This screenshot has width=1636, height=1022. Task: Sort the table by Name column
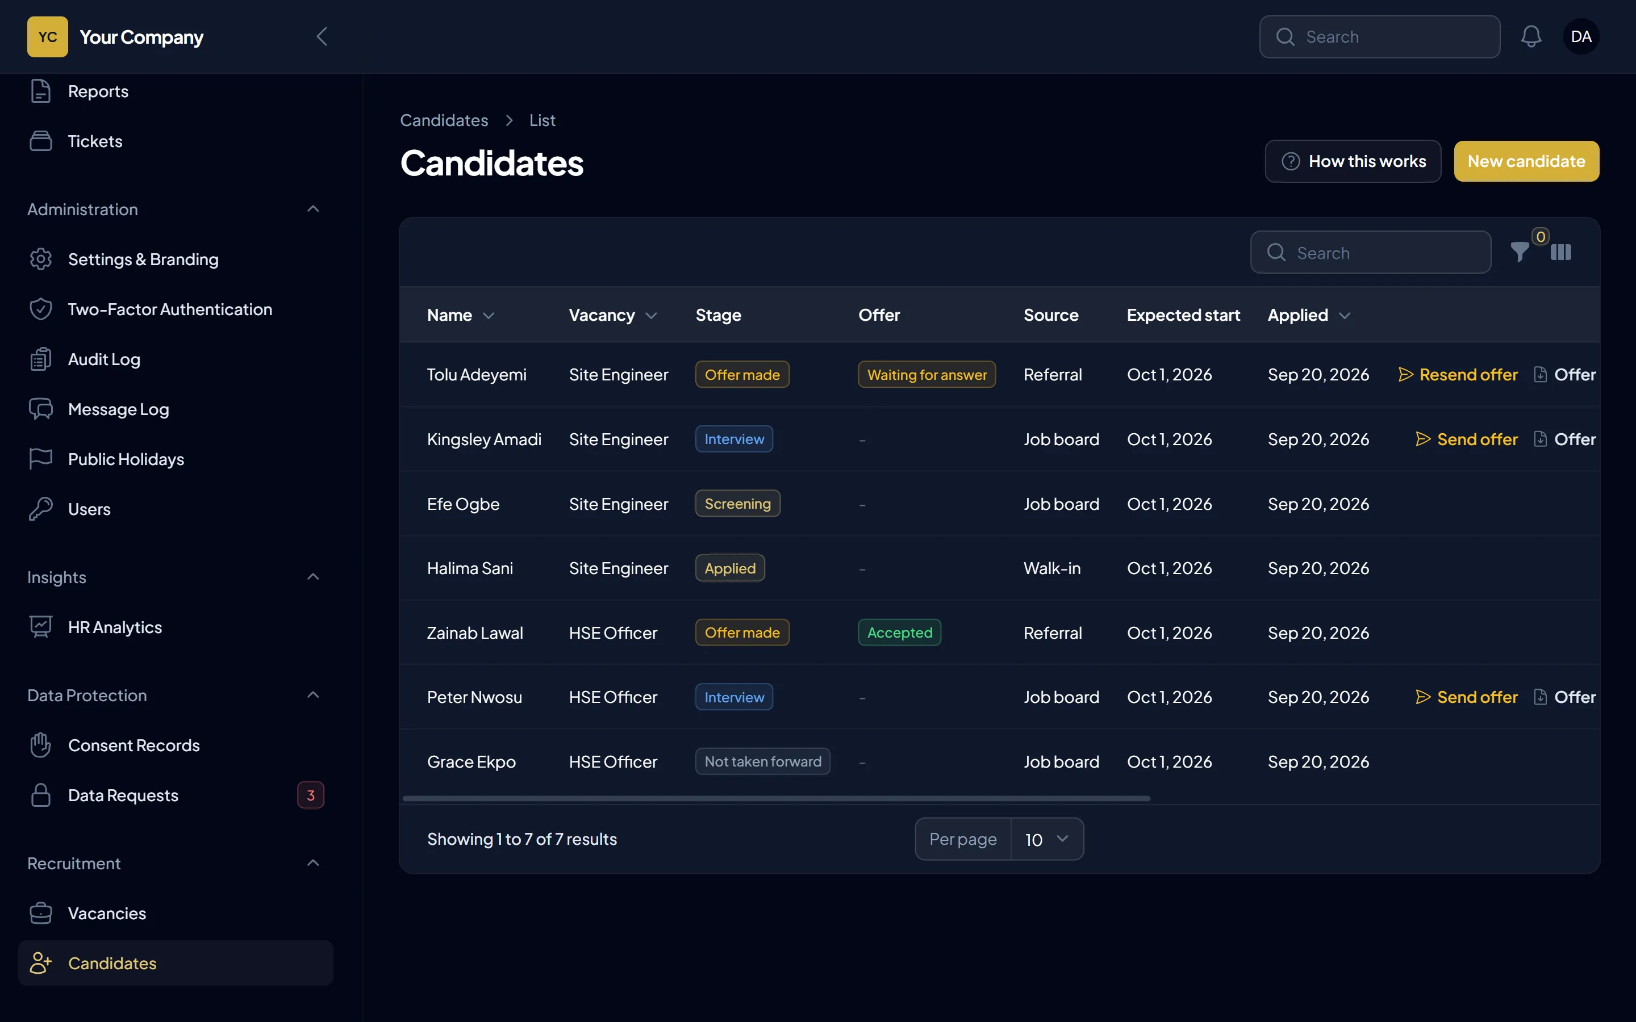(460, 315)
